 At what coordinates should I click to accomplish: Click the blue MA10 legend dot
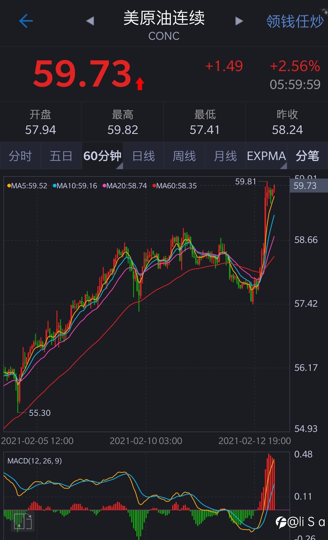55,186
